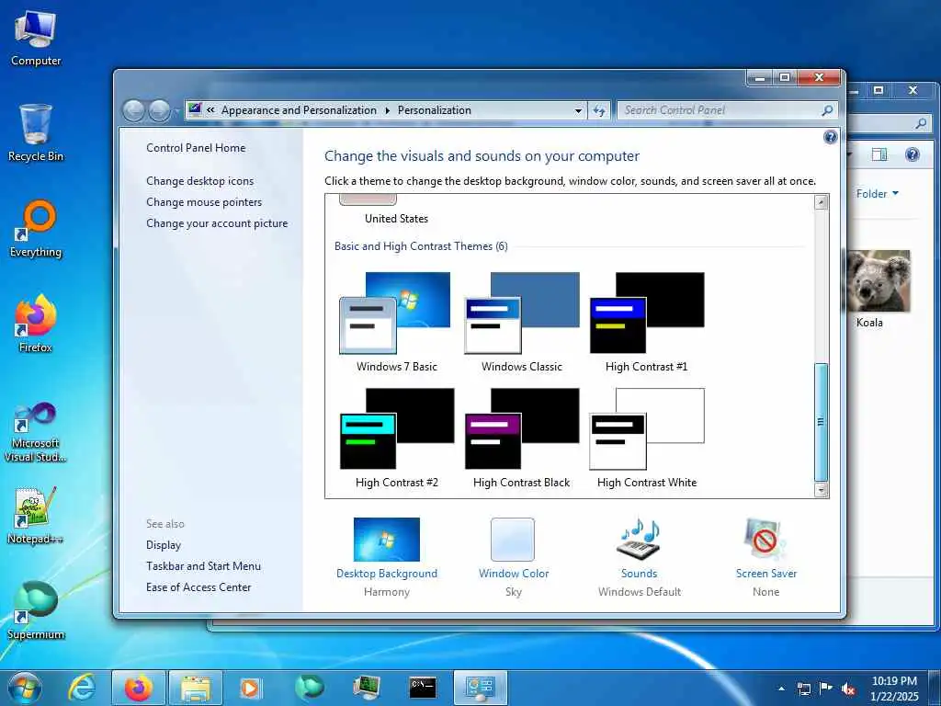
Task: Switch to Control Panel taskbar button
Action: pyautogui.click(x=480, y=688)
